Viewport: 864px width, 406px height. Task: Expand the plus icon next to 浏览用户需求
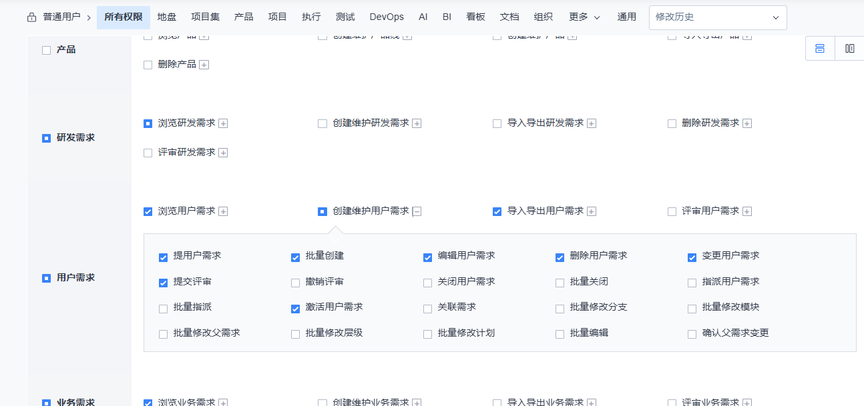coord(223,211)
